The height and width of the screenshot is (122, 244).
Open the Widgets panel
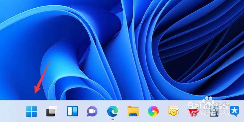tap(72, 111)
